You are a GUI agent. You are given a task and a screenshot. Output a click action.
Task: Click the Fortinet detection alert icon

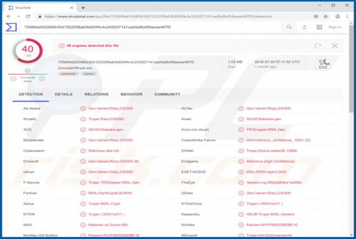(x=83, y=193)
